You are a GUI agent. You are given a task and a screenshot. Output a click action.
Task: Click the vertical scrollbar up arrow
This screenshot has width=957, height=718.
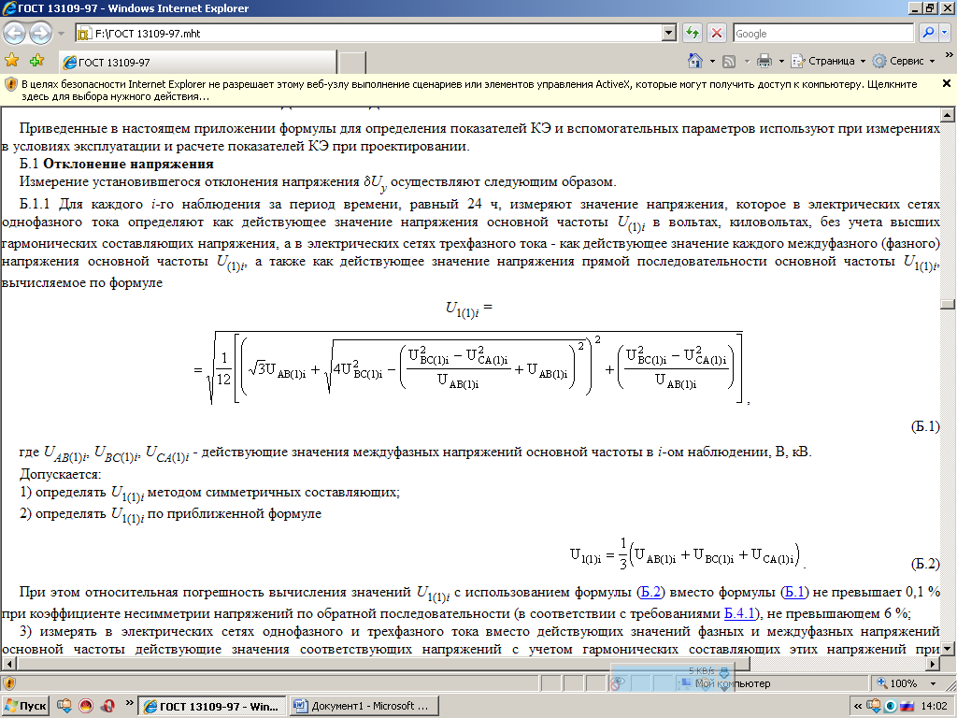tap(948, 115)
